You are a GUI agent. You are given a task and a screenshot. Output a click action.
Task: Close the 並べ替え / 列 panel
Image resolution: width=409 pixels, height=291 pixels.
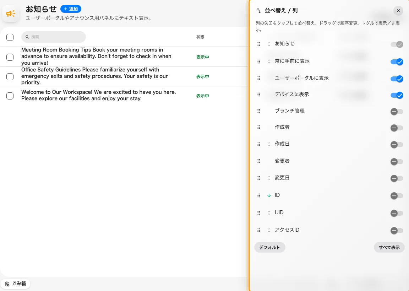click(x=398, y=11)
